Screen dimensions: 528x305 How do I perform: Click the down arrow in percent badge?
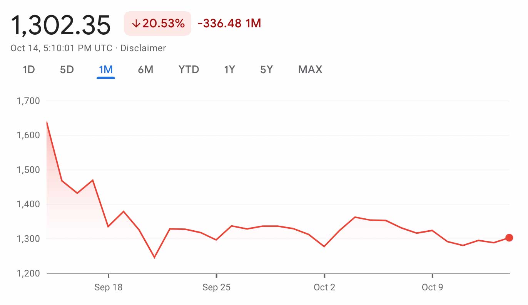135,23
